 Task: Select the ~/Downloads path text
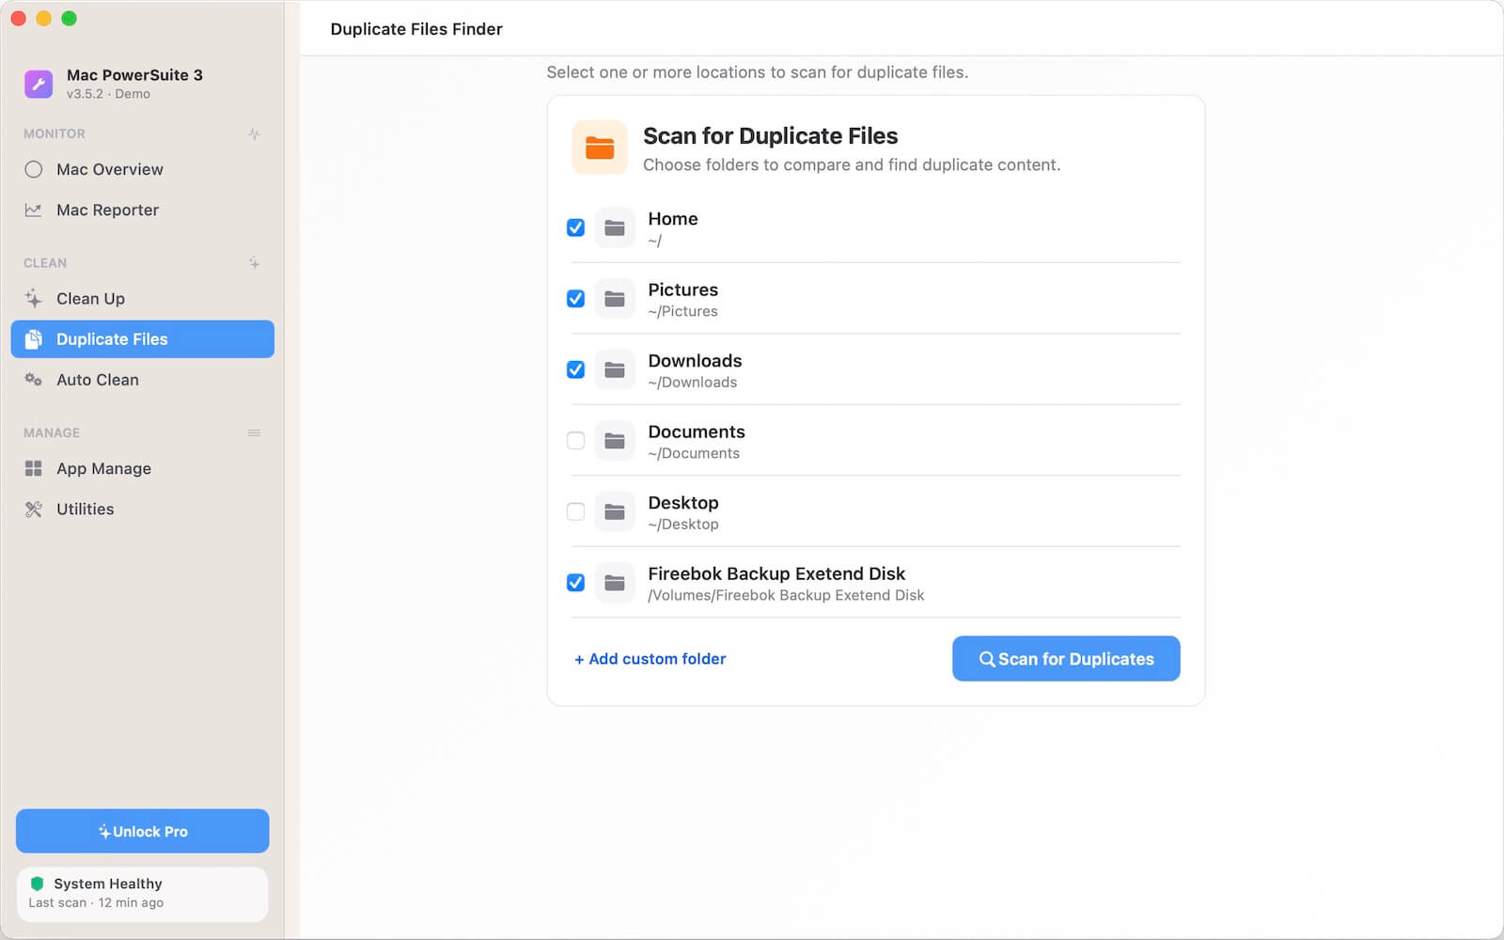[693, 383]
